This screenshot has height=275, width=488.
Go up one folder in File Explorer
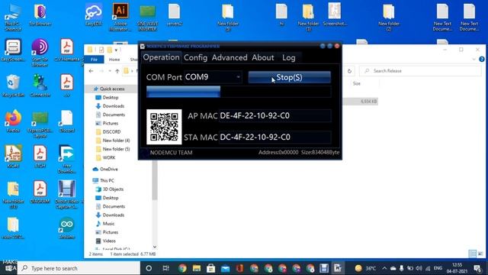tap(117, 71)
